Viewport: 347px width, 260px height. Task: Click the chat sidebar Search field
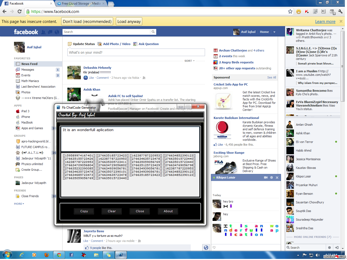306,248
